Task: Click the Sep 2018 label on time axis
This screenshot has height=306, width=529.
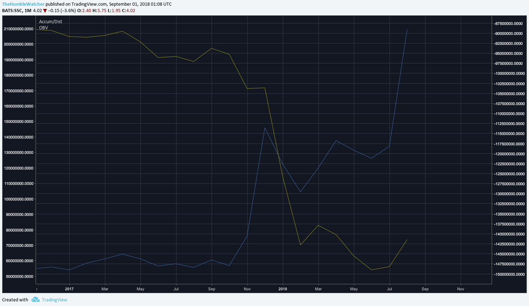Action: 425,289
